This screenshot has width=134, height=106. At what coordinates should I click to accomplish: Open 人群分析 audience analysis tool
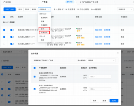pos(58,9)
